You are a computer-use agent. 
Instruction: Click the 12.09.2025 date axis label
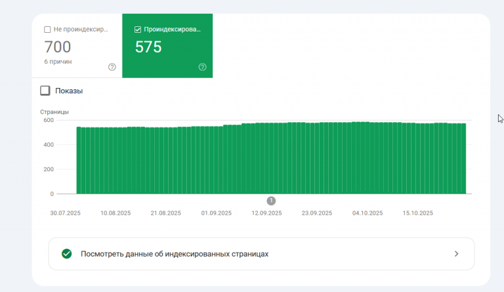click(x=266, y=213)
